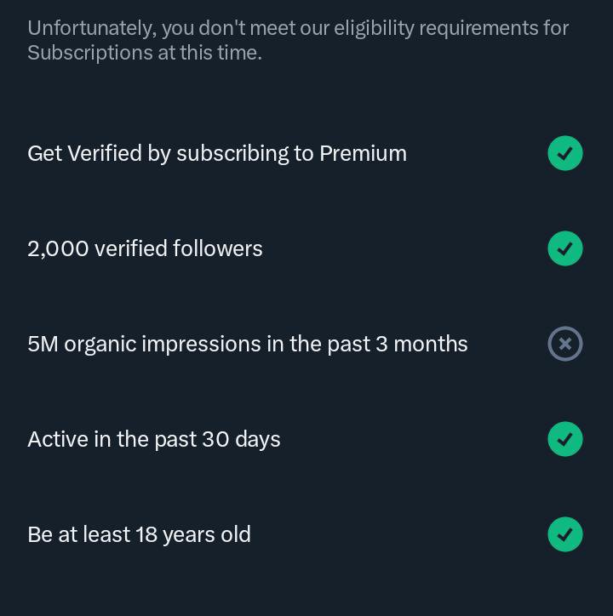Click 'past 3 months' in the impressions row
Image resolution: width=613 pixels, height=616 pixels.
(398, 345)
